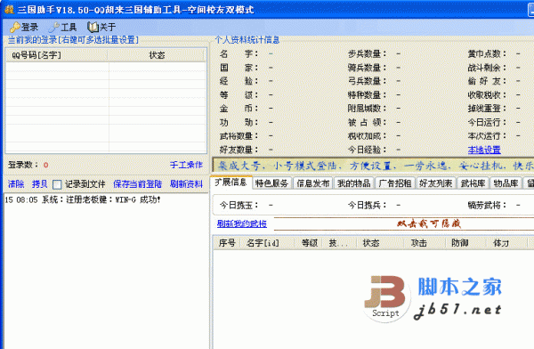Click the 步兵数量 label
This screenshot has width=534, height=349.
pos(367,53)
